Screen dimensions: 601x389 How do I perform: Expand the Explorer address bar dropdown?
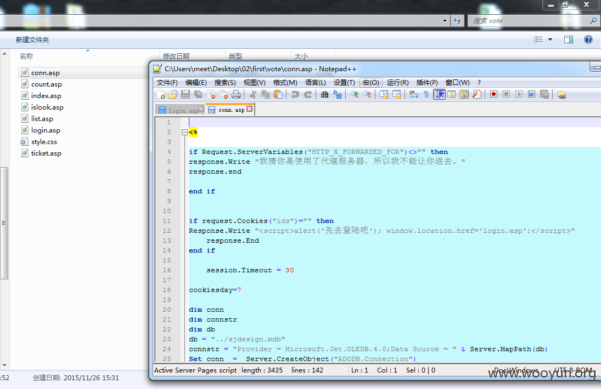(445, 21)
